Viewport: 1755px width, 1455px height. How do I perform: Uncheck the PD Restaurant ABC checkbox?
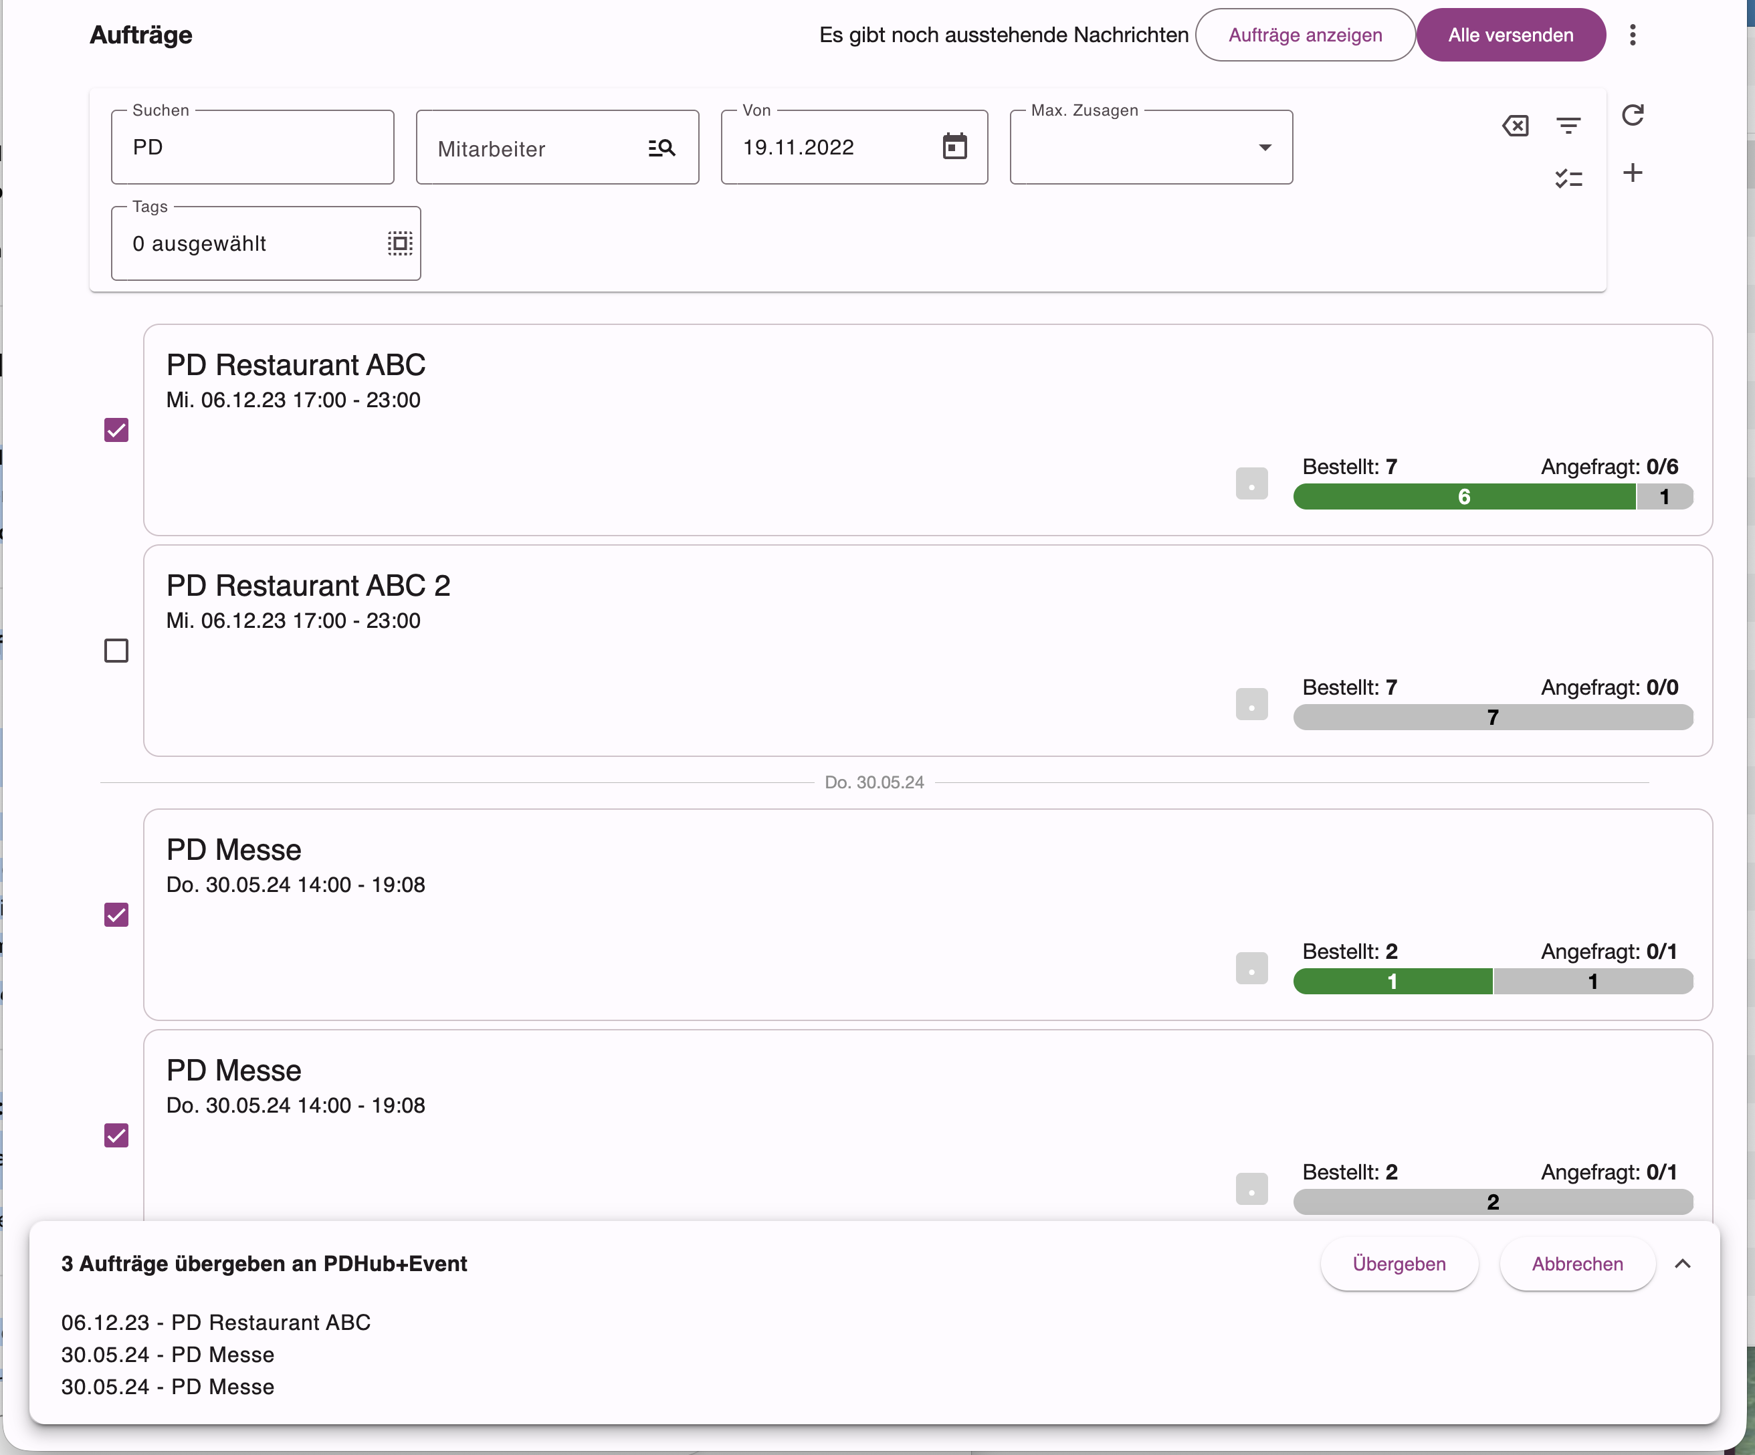116,431
